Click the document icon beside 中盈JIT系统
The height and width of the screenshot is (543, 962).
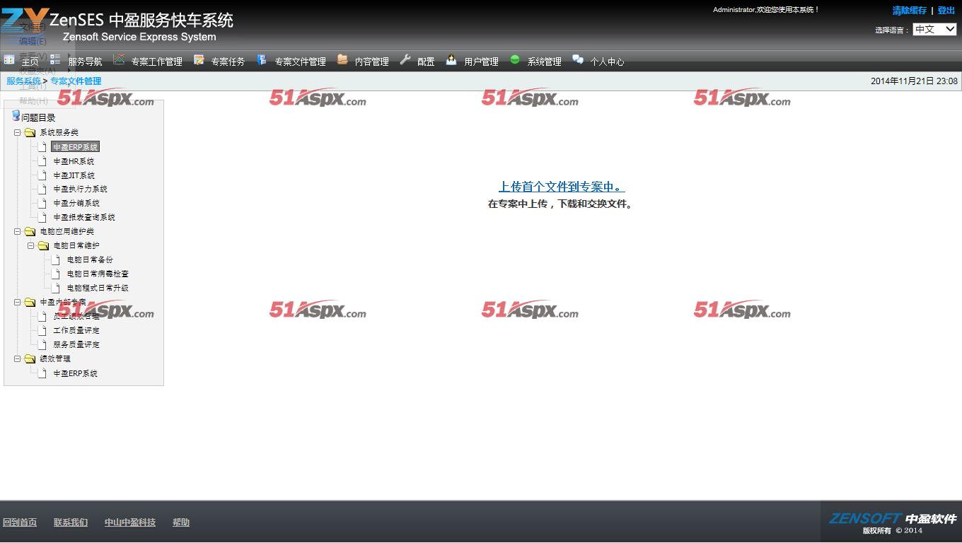click(42, 175)
